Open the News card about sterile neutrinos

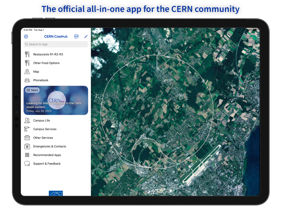pos(56,100)
